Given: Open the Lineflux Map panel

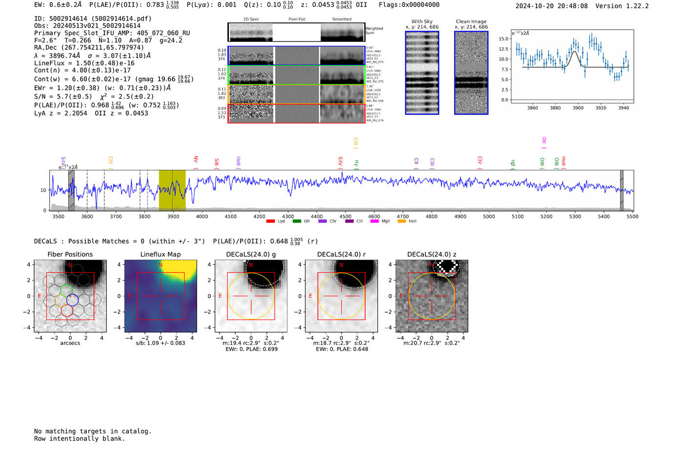Looking at the screenshot, I should [161, 296].
